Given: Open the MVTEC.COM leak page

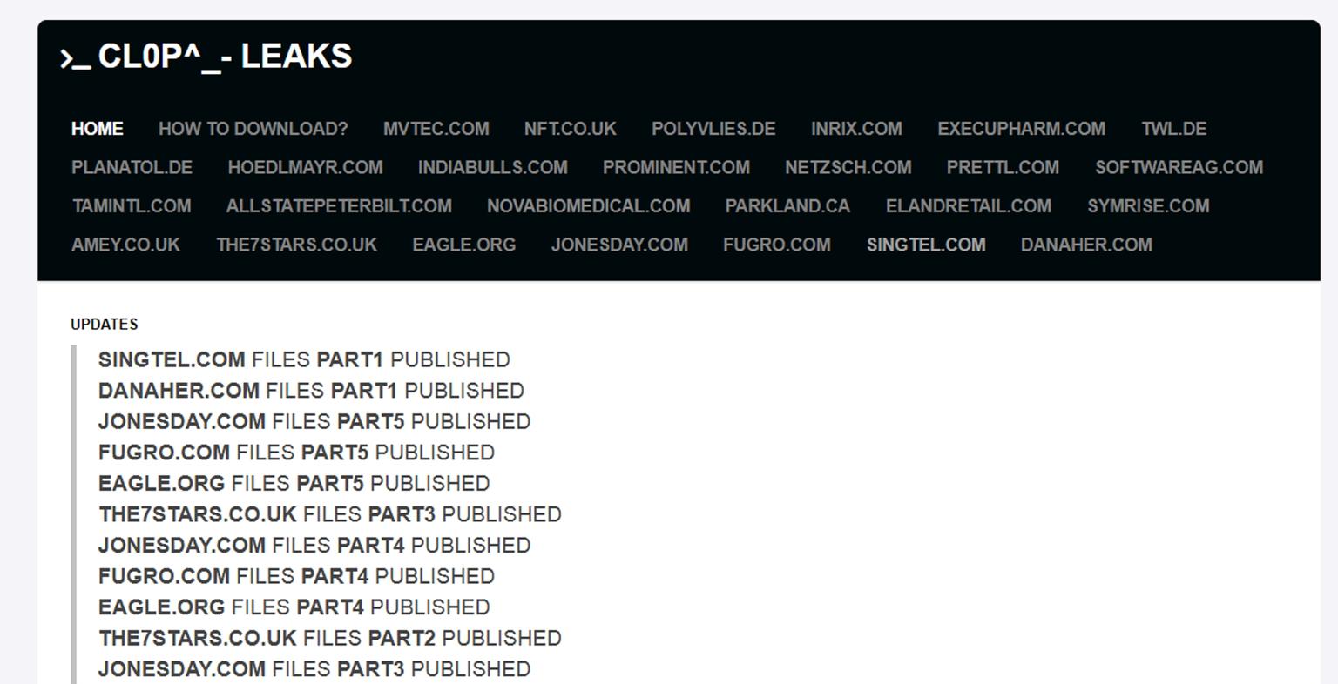Looking at the screenshot, I should [437, 129].
